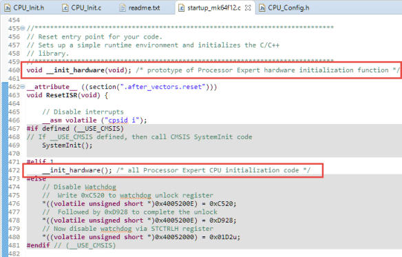
Task: Click the 0xD928 value on line 478
Action: (x=221, y=220)
